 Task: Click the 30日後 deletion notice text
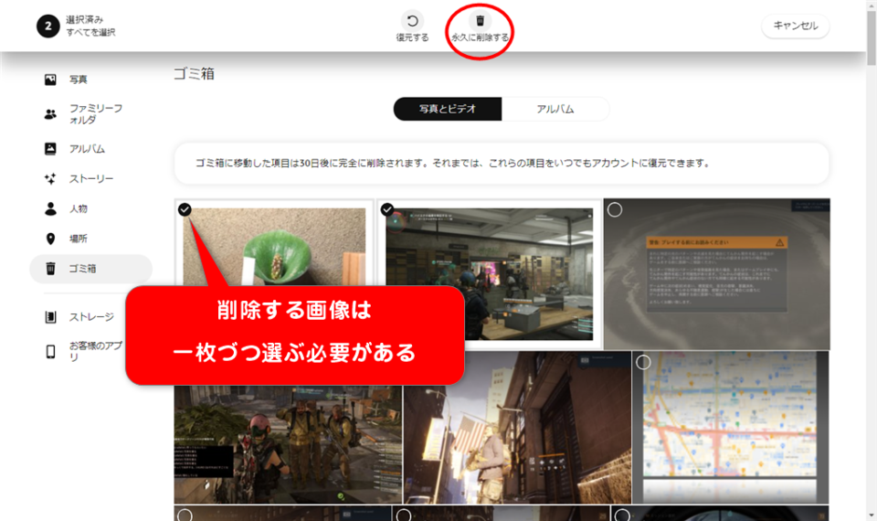click(x=453, y=164)
